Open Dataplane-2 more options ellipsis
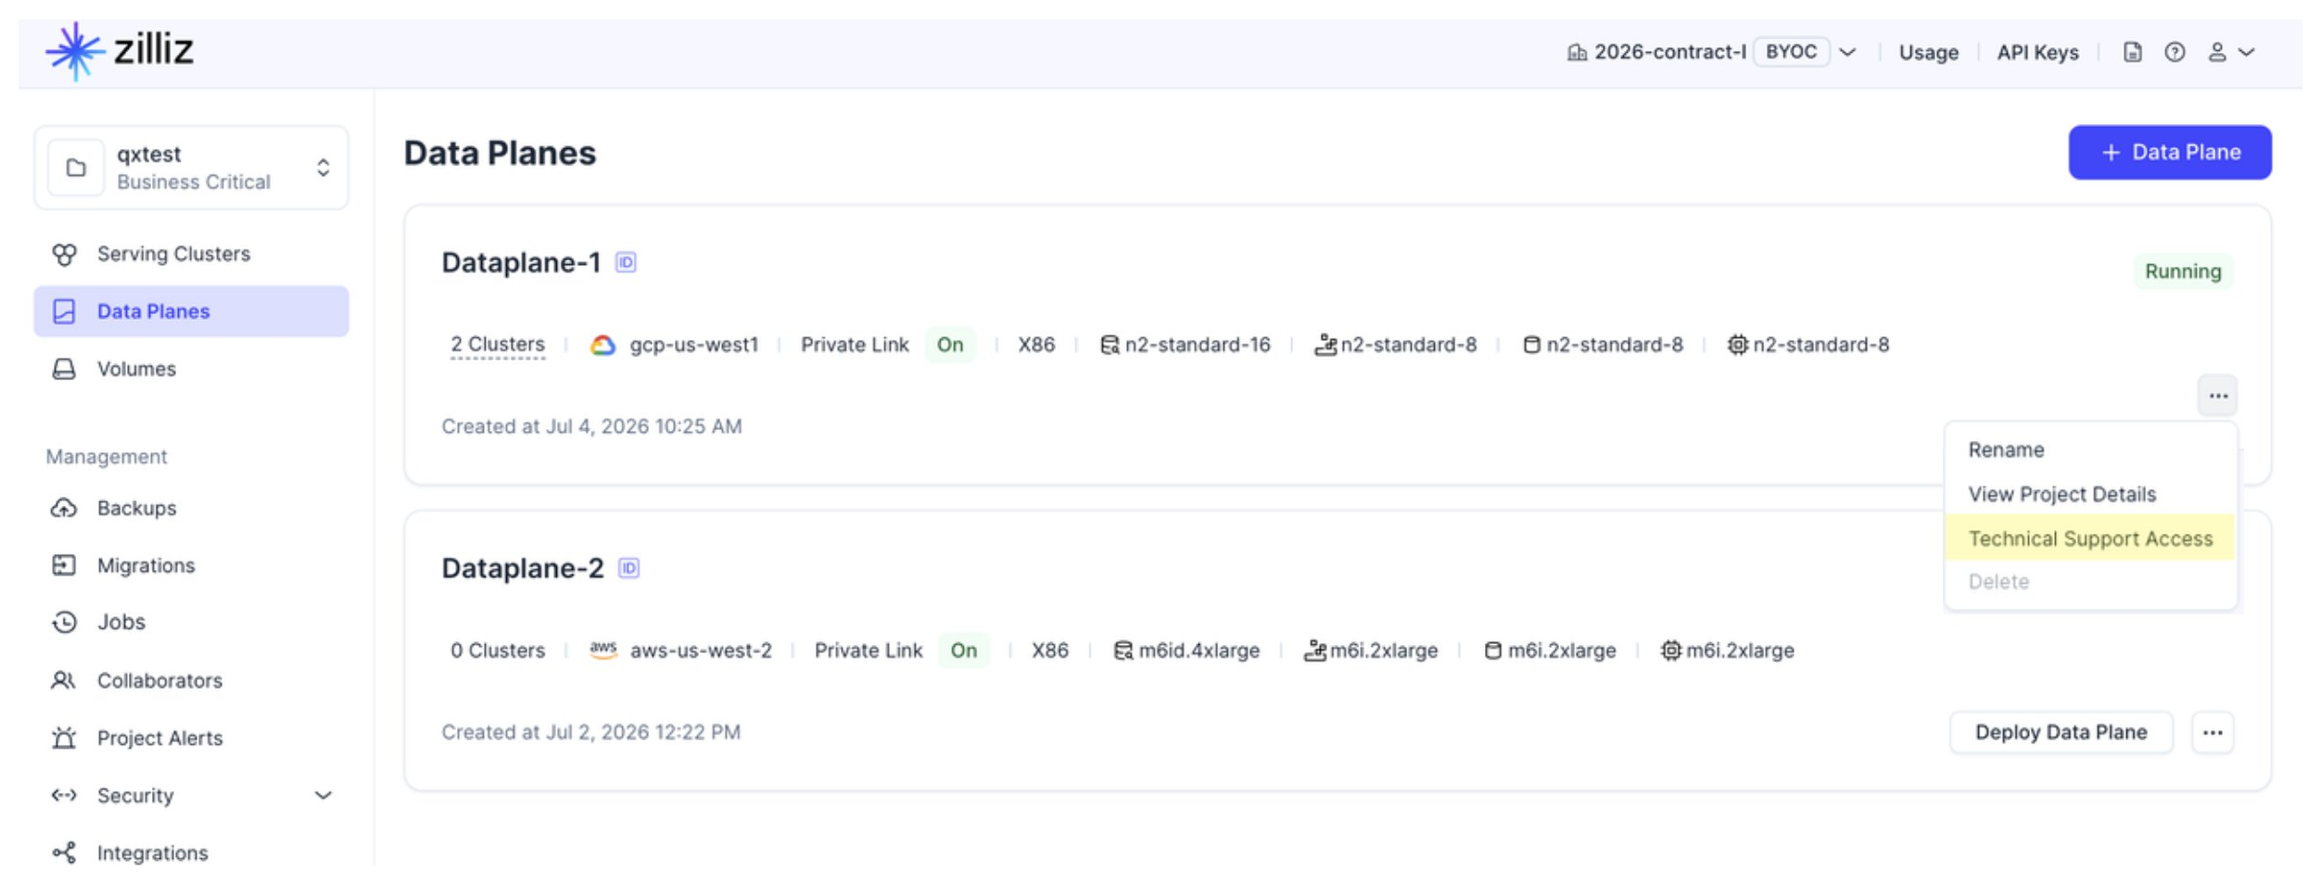 2213,732
